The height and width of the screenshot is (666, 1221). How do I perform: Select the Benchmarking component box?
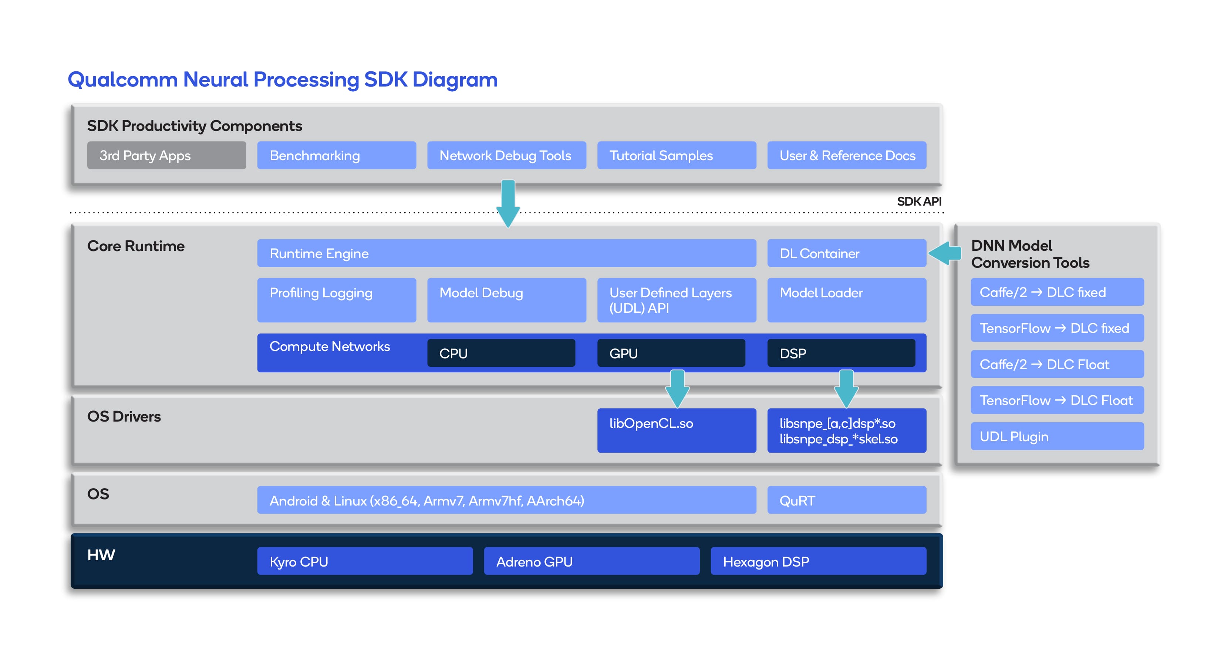(337, 155)
